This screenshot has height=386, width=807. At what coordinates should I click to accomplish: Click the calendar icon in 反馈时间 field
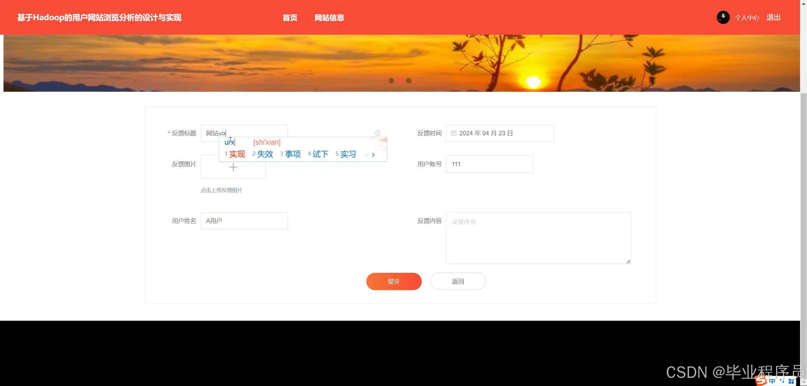pos(453,133)
